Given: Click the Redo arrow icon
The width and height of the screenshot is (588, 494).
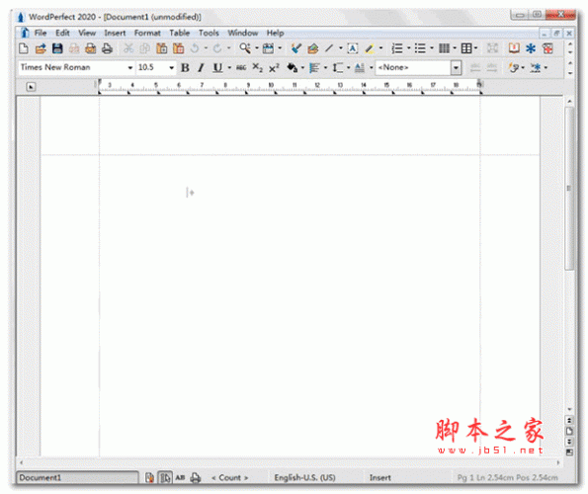Looking at the screenshot, I should [217, 48].
